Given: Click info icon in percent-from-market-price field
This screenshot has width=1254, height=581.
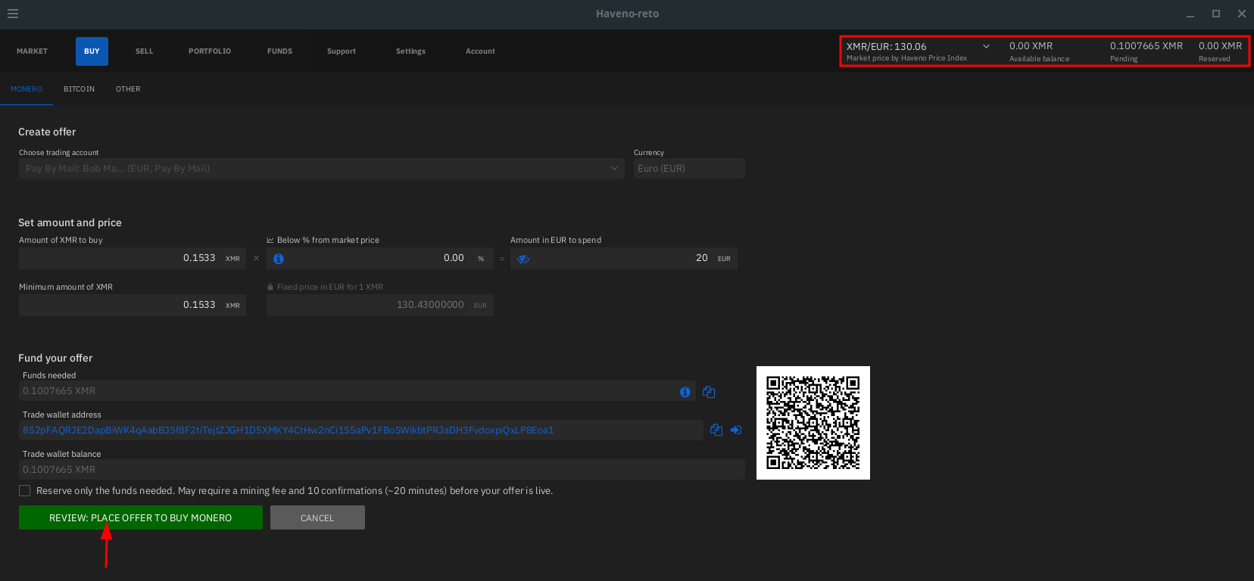Looking at the screenshot, I should point(279,259).
